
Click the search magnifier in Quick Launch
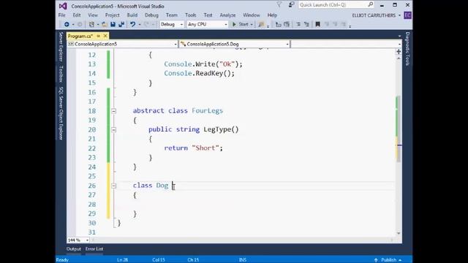371,4
